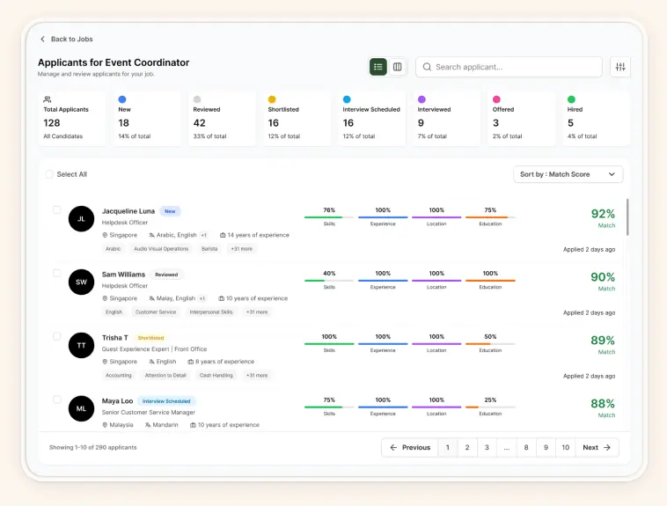This screenshot has height=506, width=667.
Task: Open Trisha T's TT avatar
Action: click(81, 345)
